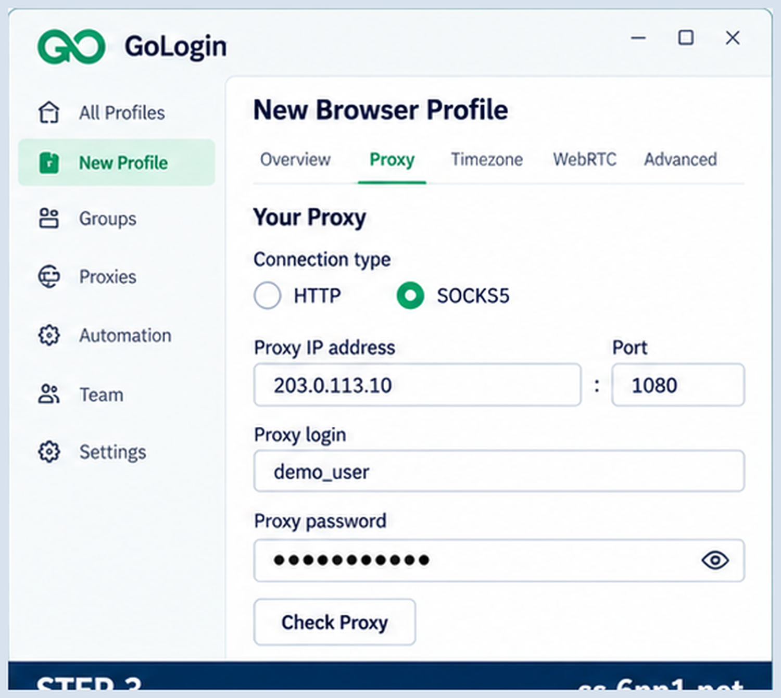Click the Groups icon in sidebar
This screenshot has width=781, height=698.
coord(49,218)
